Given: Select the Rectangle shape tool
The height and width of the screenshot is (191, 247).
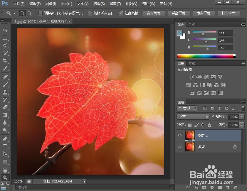Looking at the screenshot, I should pos(5,162).
